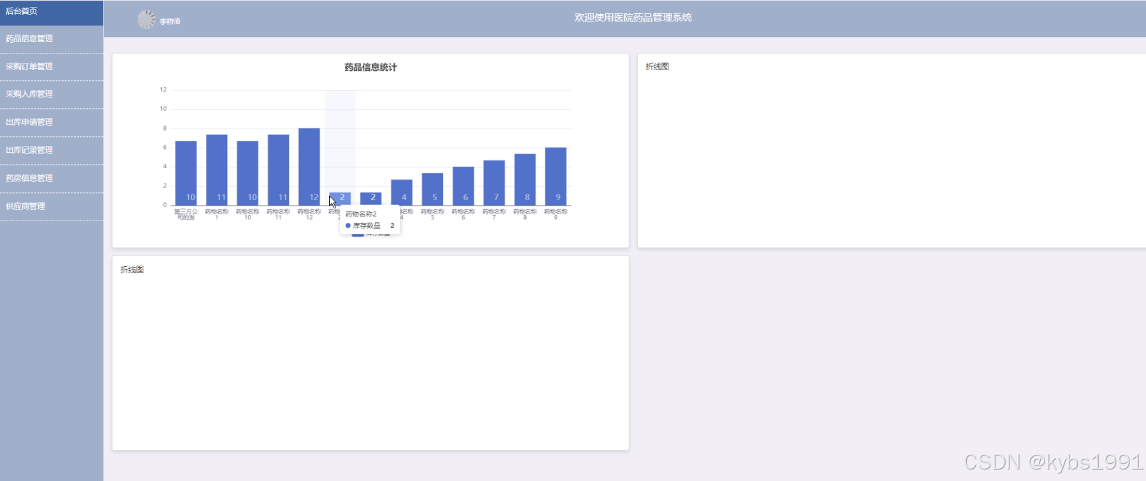Click the 第三方公司的发 bar in chart

186,173
